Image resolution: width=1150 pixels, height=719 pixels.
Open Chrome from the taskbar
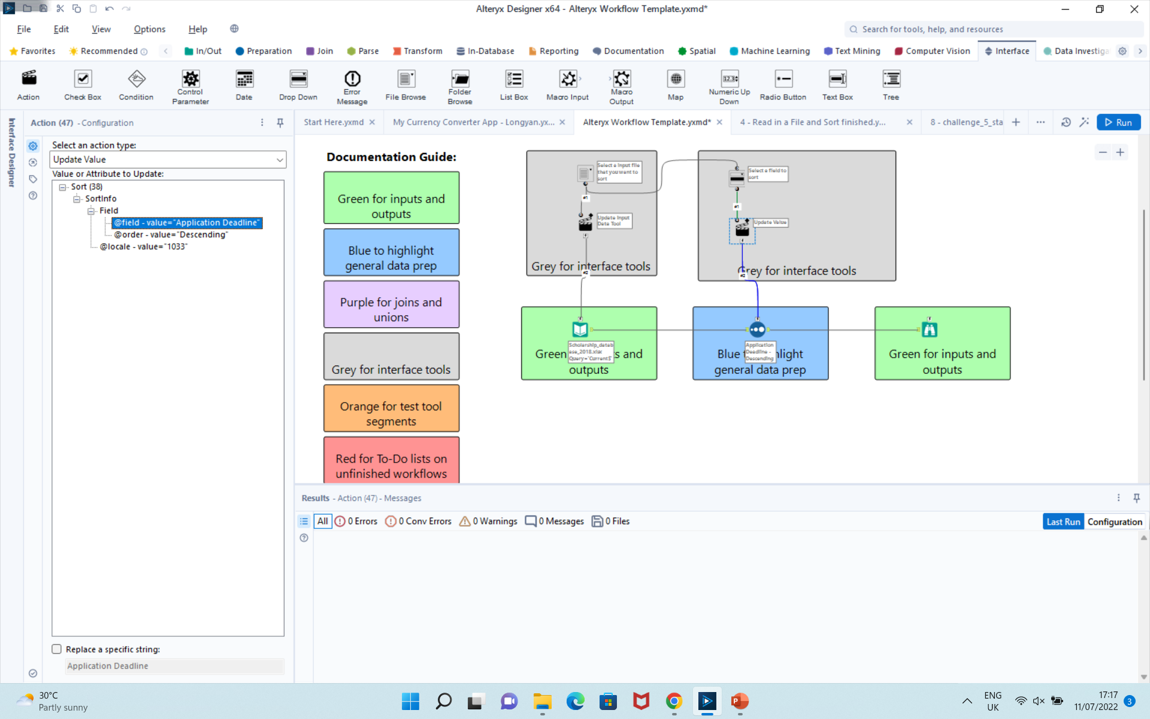point(674,701)
